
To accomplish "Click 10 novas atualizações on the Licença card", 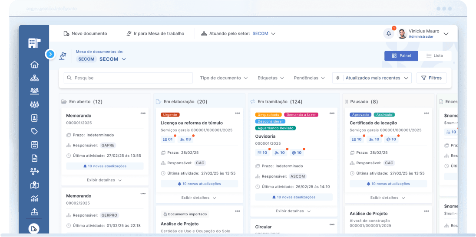I will coord(199,184).
